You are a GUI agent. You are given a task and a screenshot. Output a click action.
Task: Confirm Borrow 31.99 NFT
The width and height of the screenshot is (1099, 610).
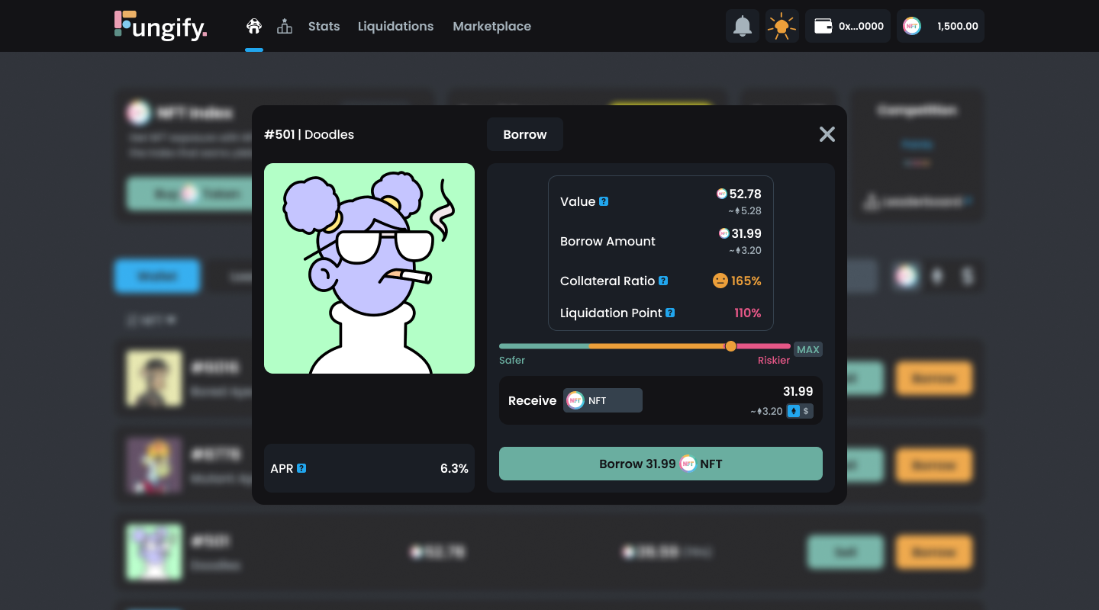click(661, 464)
